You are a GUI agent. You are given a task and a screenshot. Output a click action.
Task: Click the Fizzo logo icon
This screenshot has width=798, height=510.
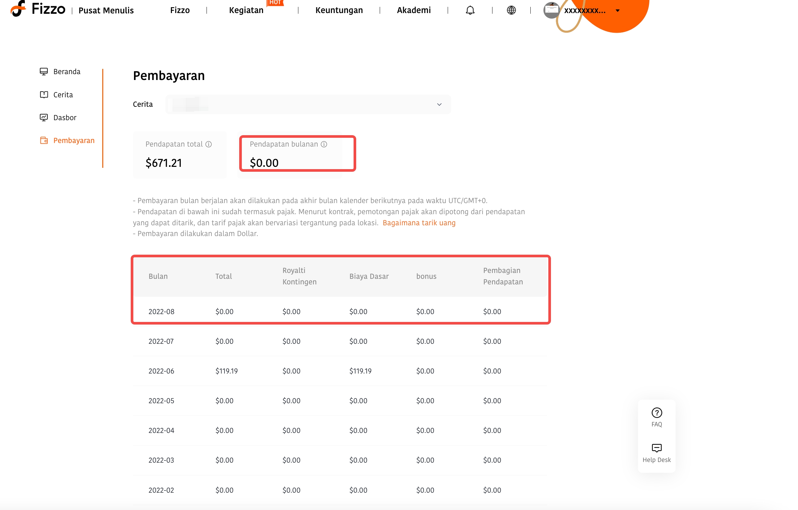(18, 8)
